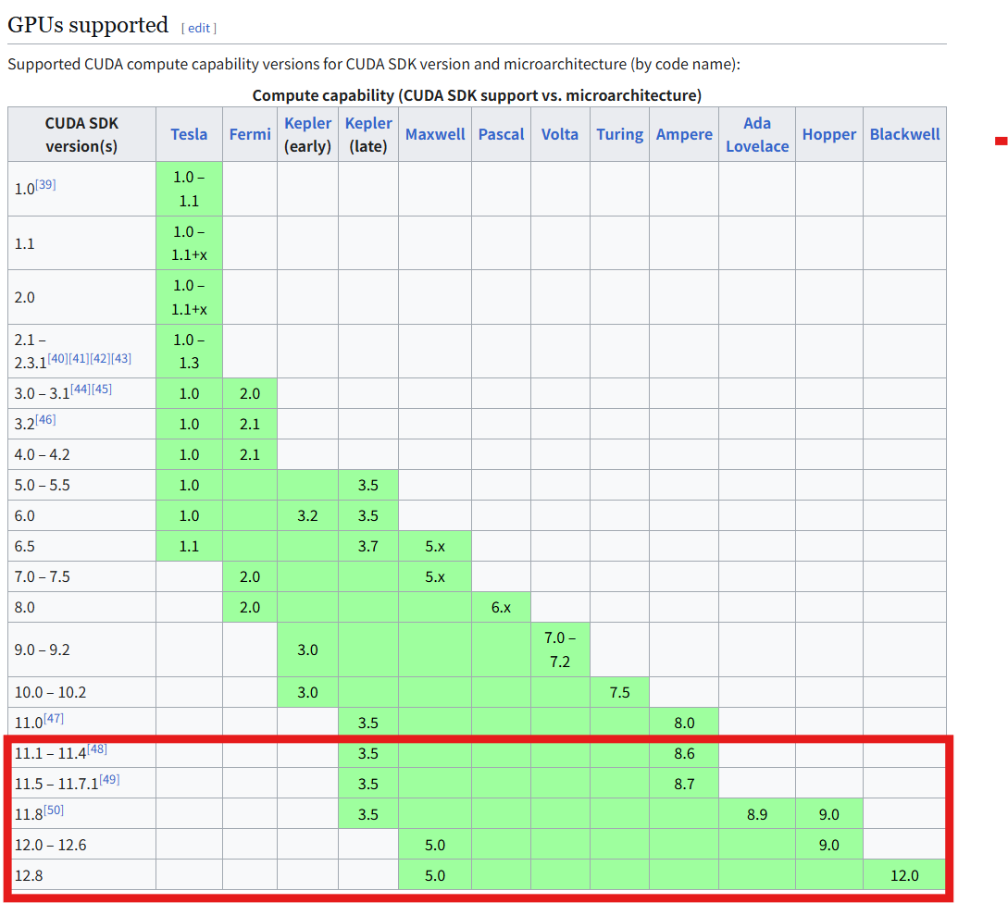Image resolution: width=1008 pixels, height=903 pixels.
Task: Click the 2.1 Fermi cell in row 3.2
Action: point(250,424)
